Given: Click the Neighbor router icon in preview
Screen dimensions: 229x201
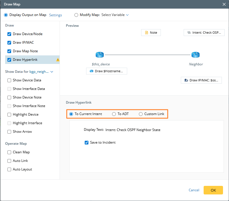Looking at the screenshot, I should (196, 55).
